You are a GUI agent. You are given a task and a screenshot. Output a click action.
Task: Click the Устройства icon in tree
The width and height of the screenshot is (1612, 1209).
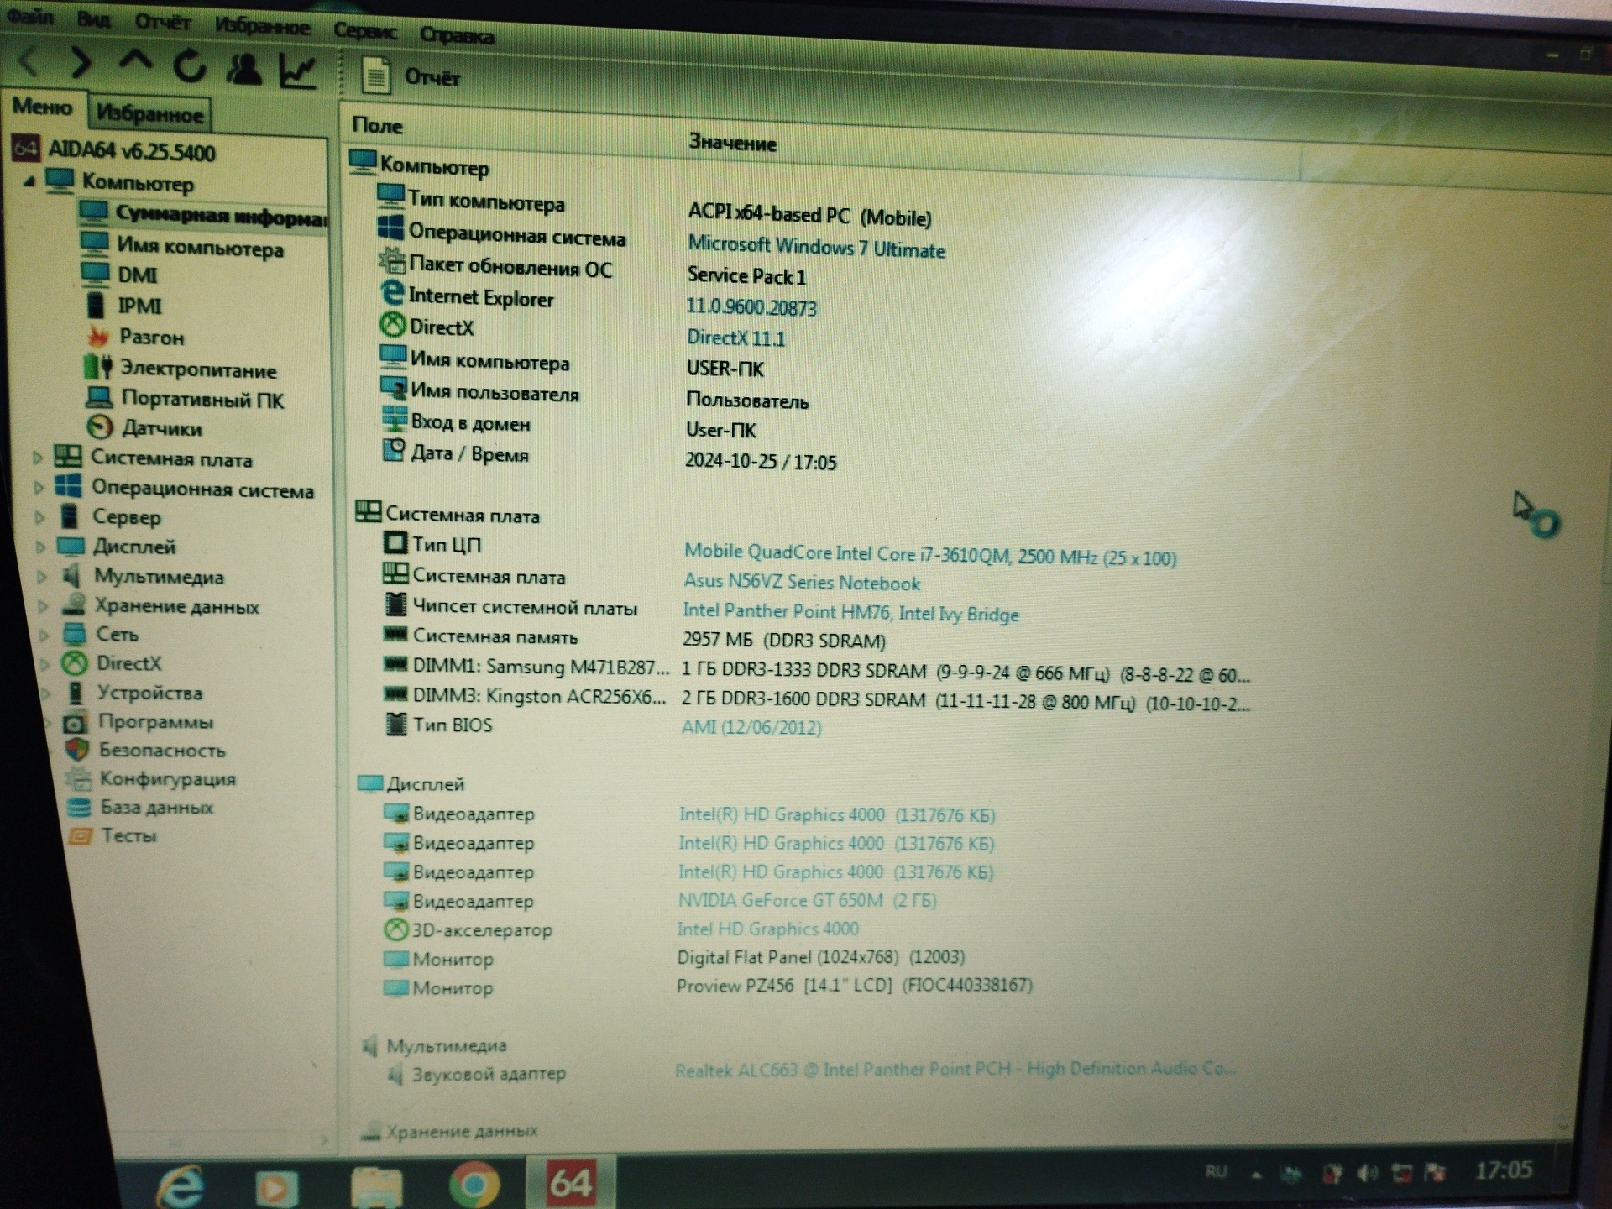pos(76,693)
